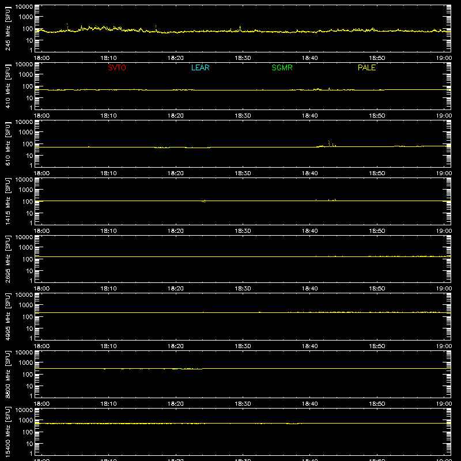Click the 1000 y-axis value on 15400 MHz plot
Screen dimensions: 461x461
pyautogui.click(x=26, y=421)
